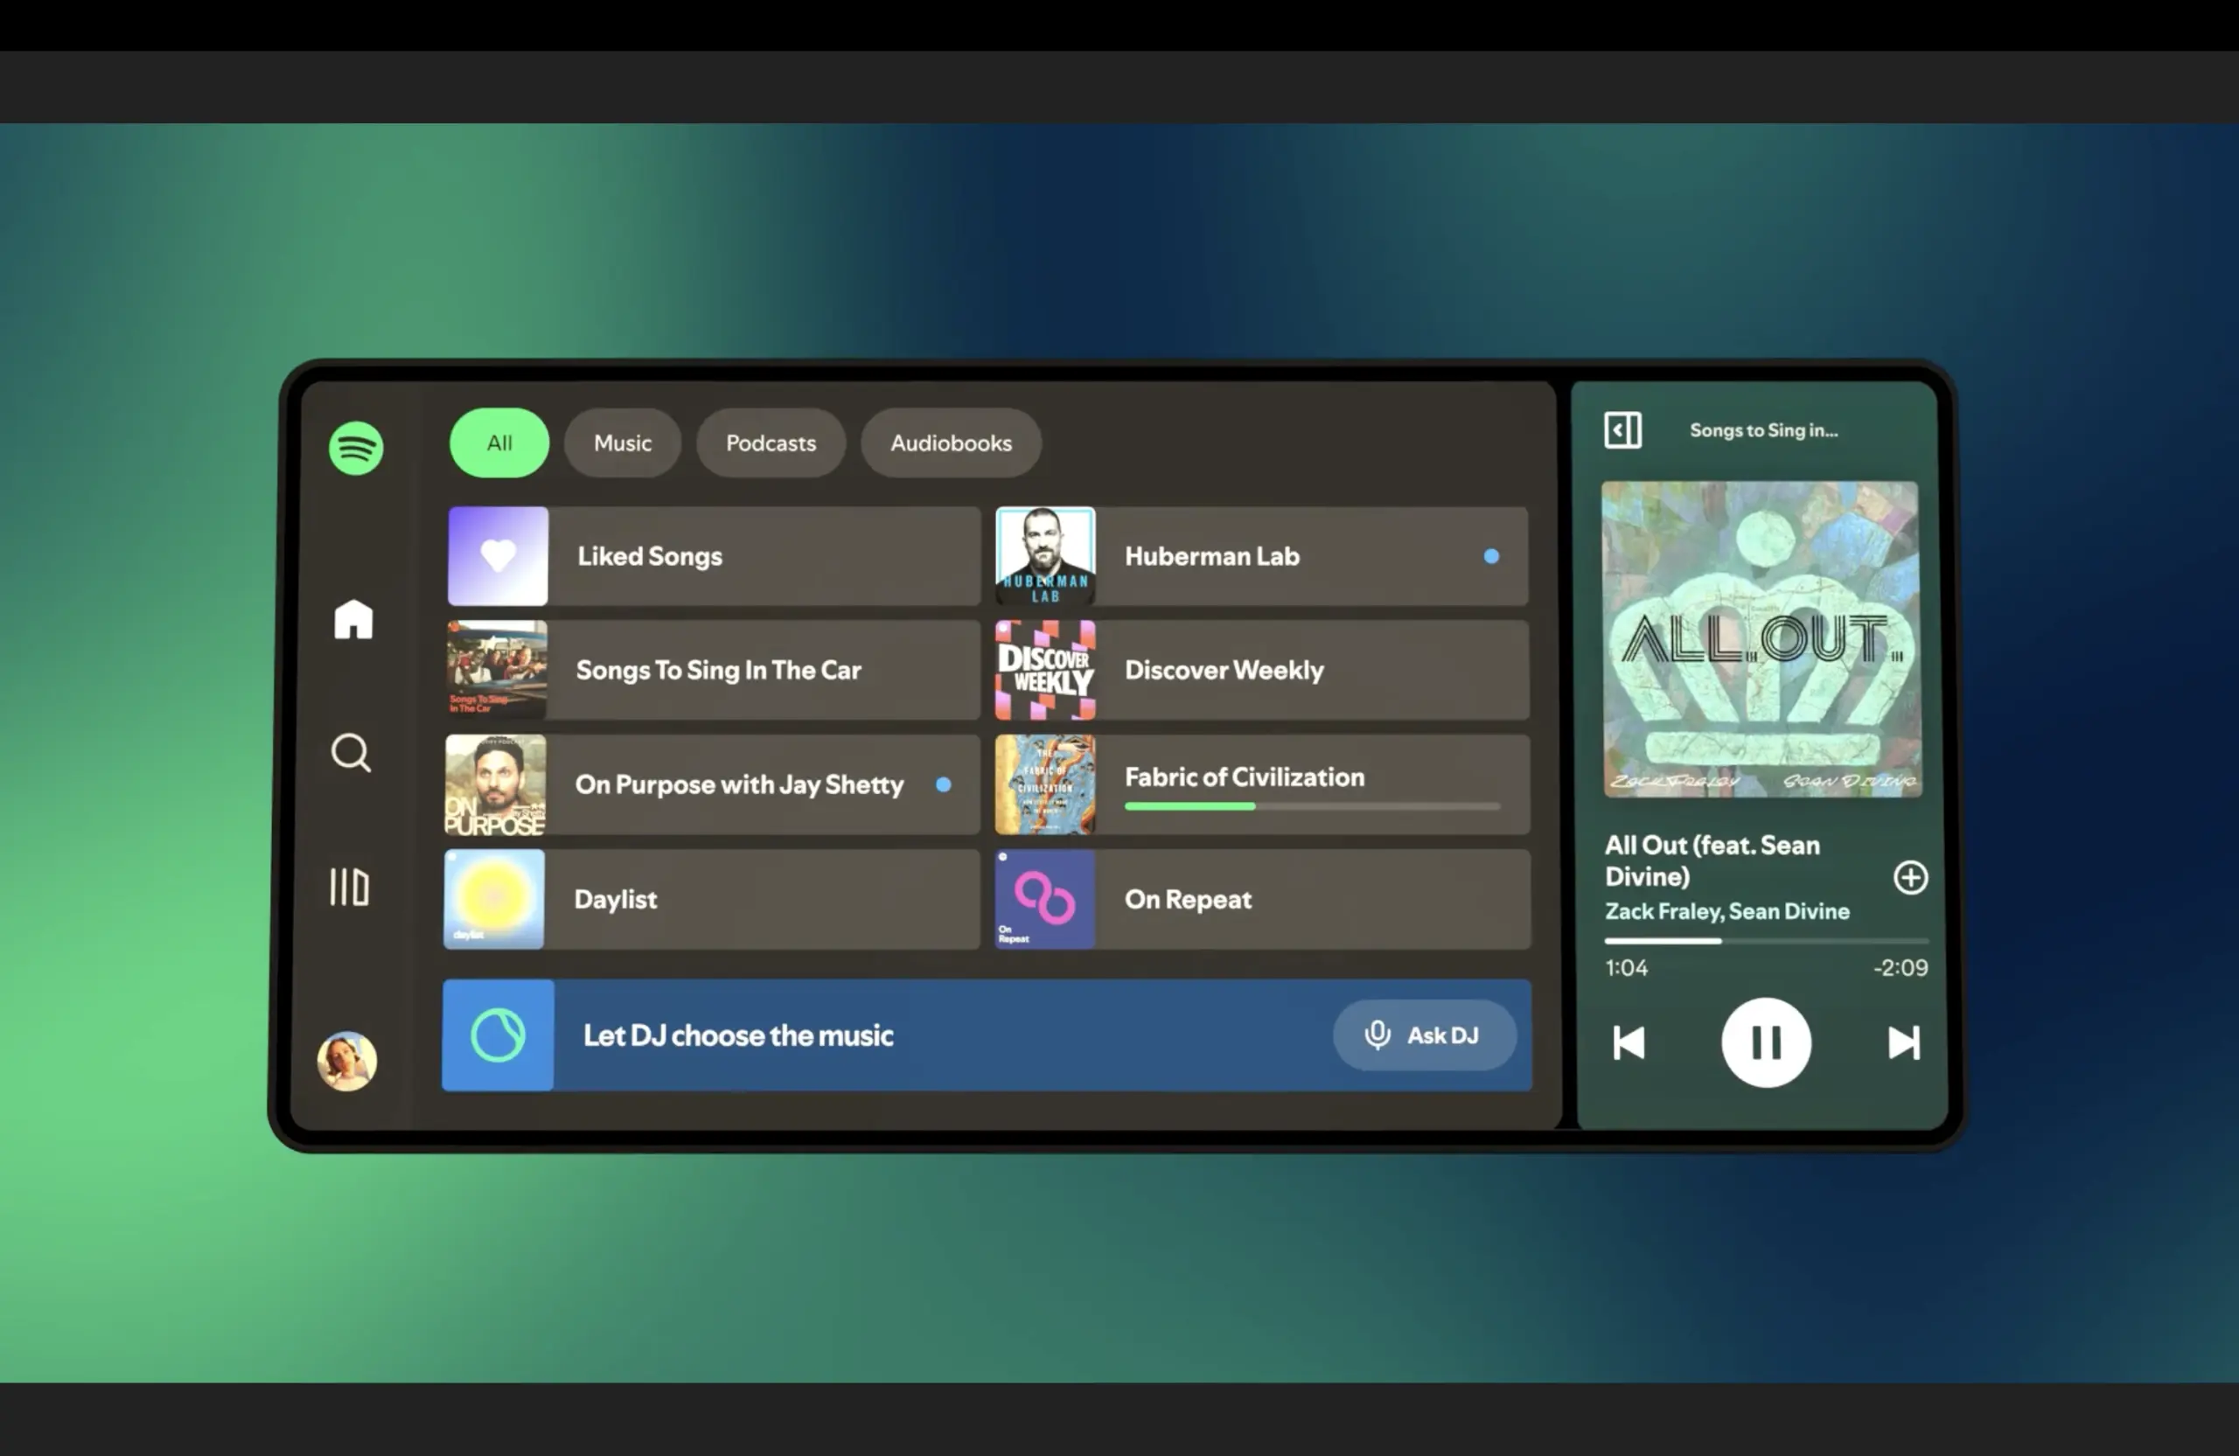Open Search from the sidebar magnifier
Screen dimensions: 2239x1456
351,752
